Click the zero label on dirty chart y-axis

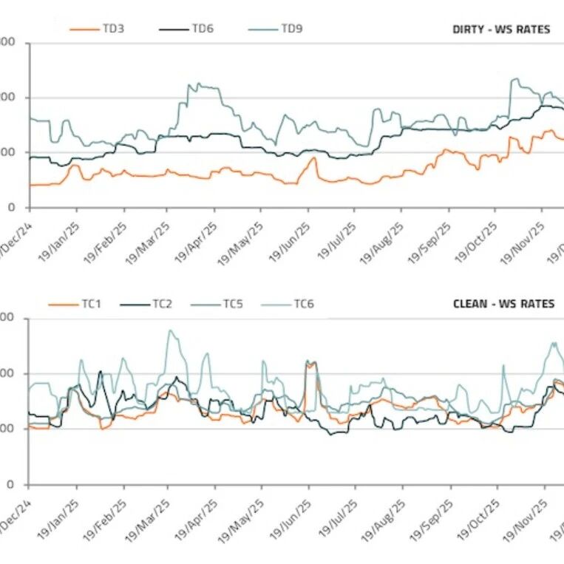pyautogui.click(x=12, y=208)
